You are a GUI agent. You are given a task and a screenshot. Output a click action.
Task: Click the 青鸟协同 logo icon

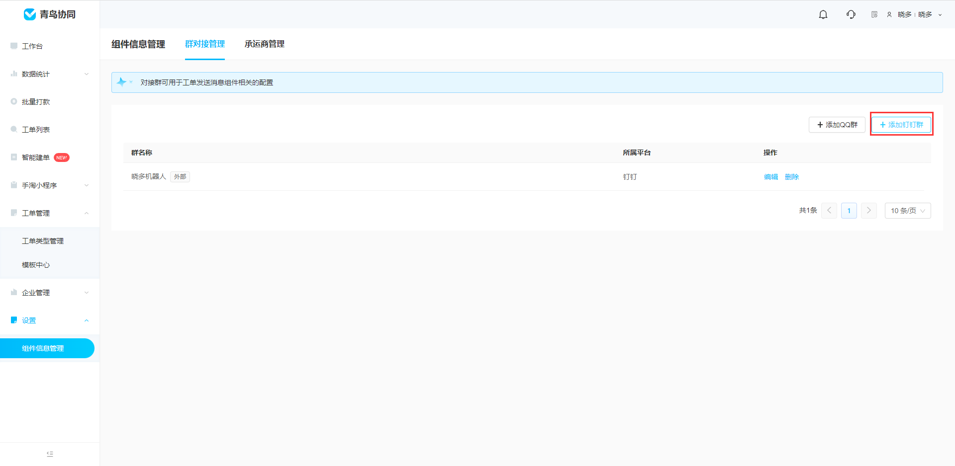(x=30, y=14)
